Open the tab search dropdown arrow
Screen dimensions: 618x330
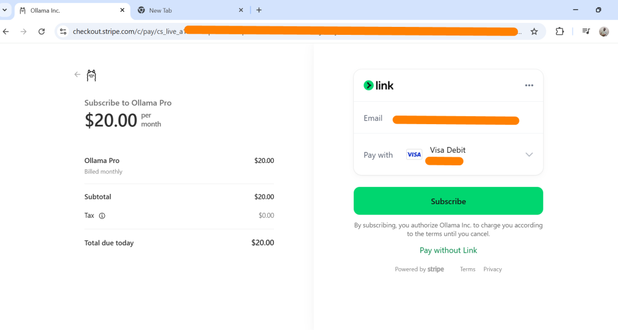pyautogui.click(x=5, y=10)
